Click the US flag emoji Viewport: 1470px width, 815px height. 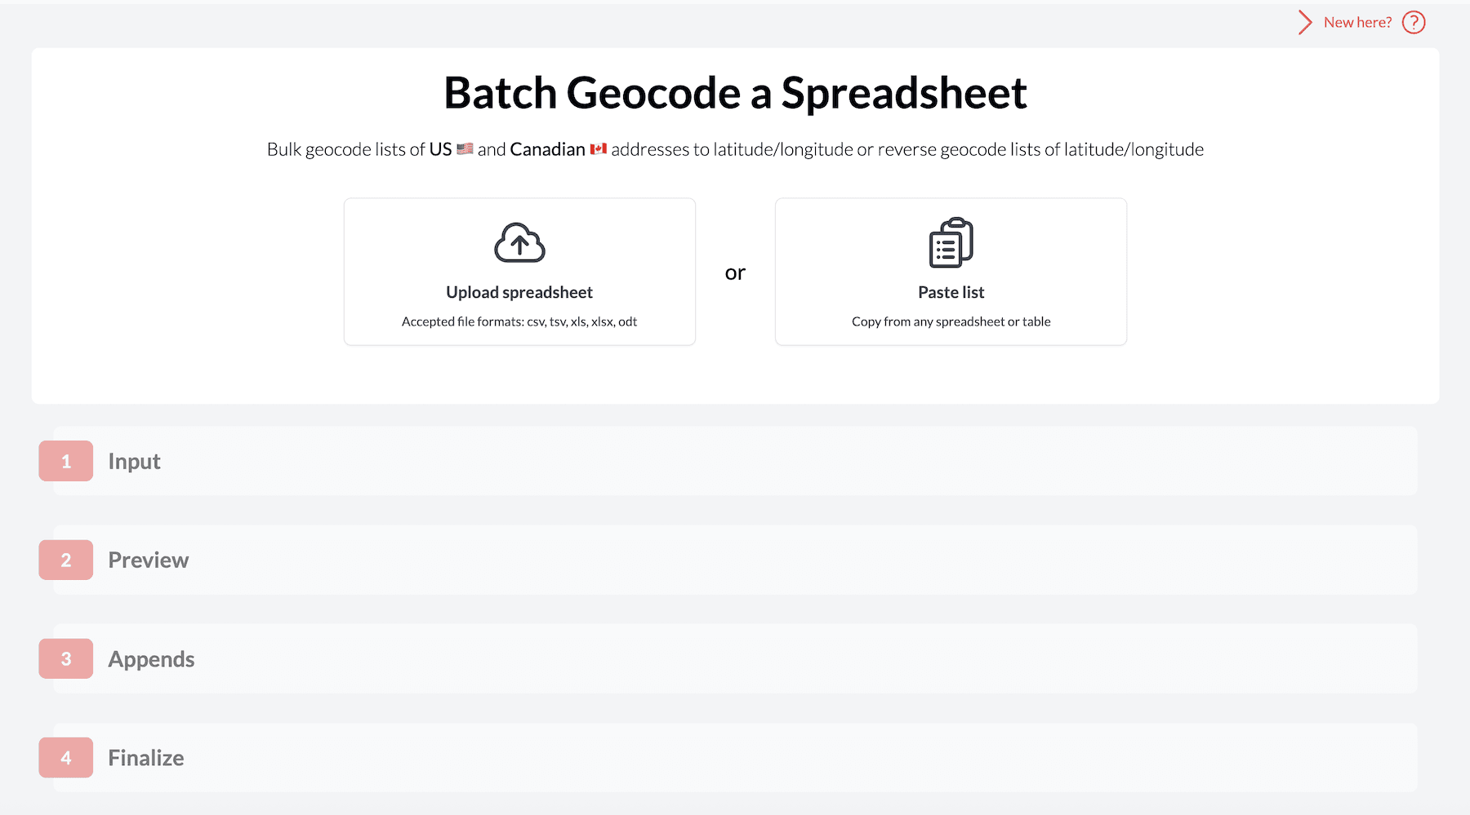point(464,148)
